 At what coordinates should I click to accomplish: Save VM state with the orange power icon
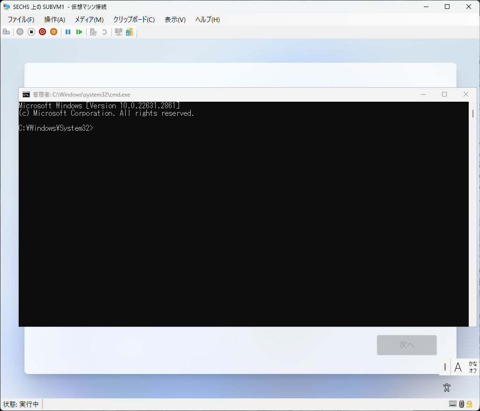point(53,32)
